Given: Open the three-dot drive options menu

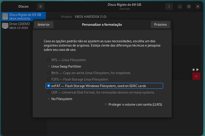Looking at the screenshot, I should coord(169,6).
